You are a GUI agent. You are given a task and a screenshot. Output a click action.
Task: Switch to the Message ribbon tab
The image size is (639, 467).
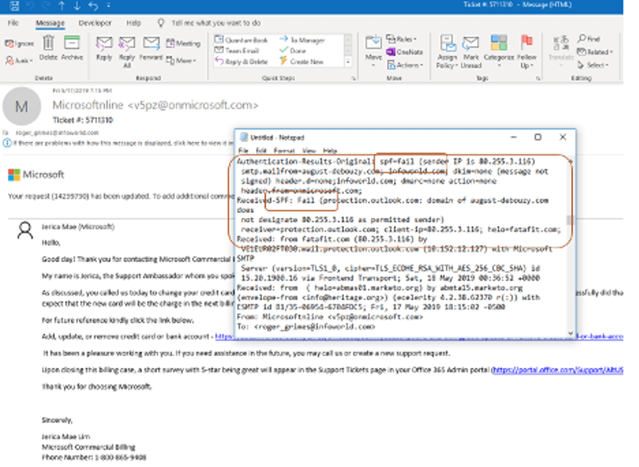point(50,23)
